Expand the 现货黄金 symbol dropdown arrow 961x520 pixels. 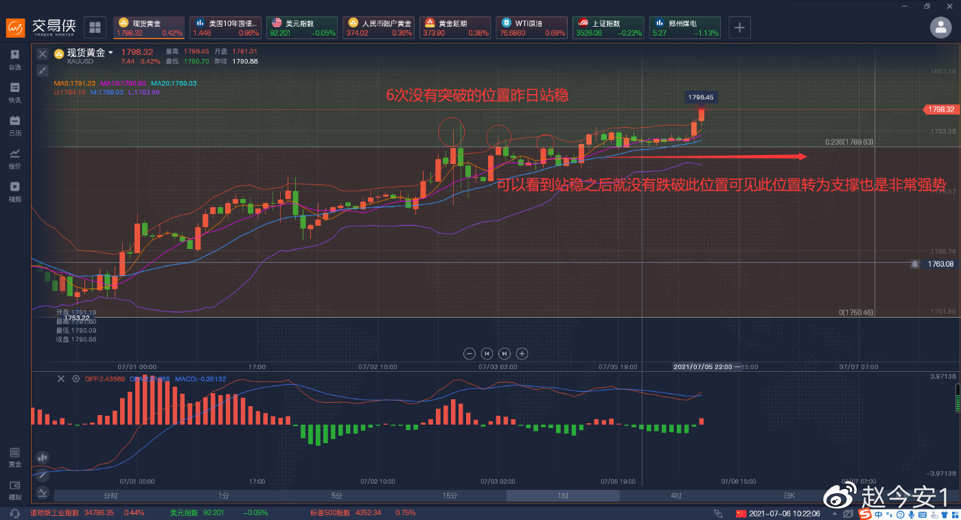click(111, 53)
